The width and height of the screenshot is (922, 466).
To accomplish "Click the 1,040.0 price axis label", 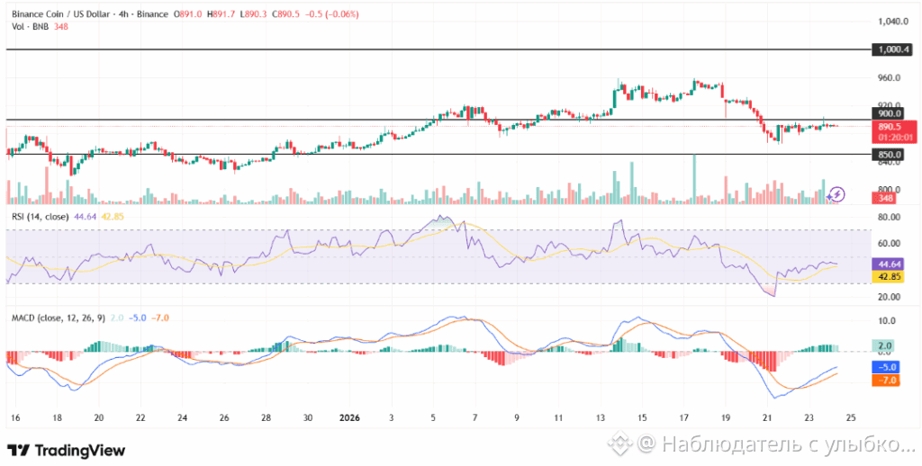I will 894,22.
